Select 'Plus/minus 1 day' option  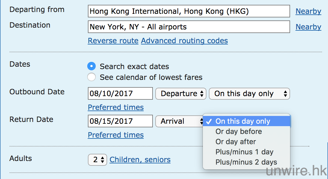244,152
